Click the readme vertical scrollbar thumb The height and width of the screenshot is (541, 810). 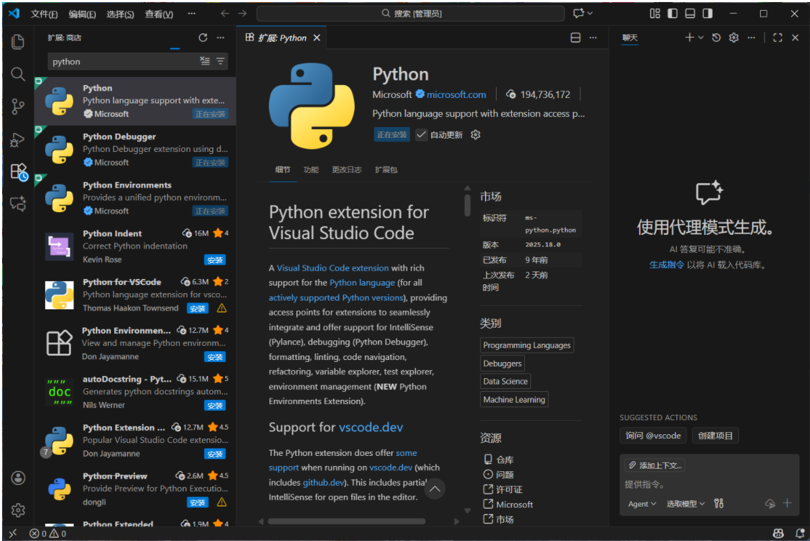(467, 205)
